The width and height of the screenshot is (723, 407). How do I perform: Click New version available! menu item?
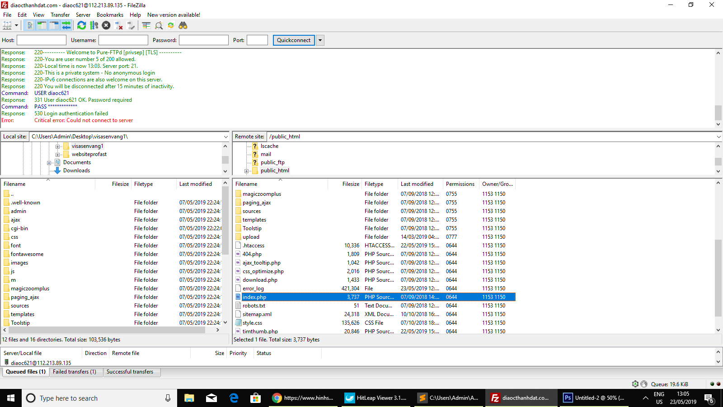coord(174,15)
